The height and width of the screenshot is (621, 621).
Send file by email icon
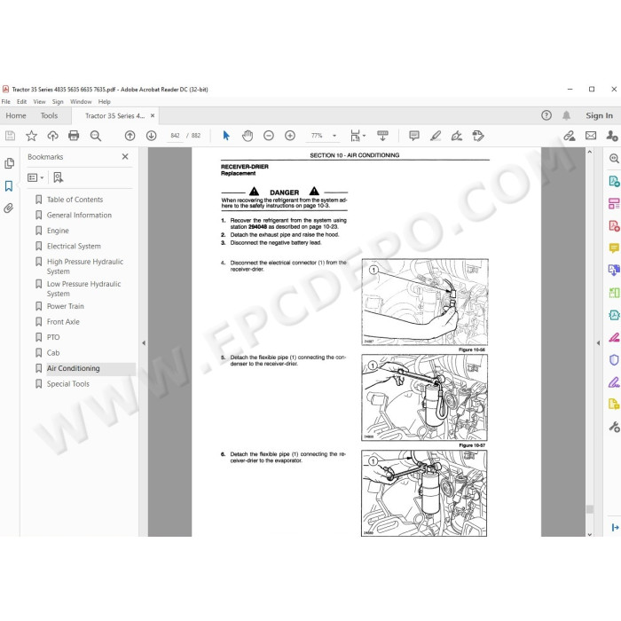pos(591,136)
